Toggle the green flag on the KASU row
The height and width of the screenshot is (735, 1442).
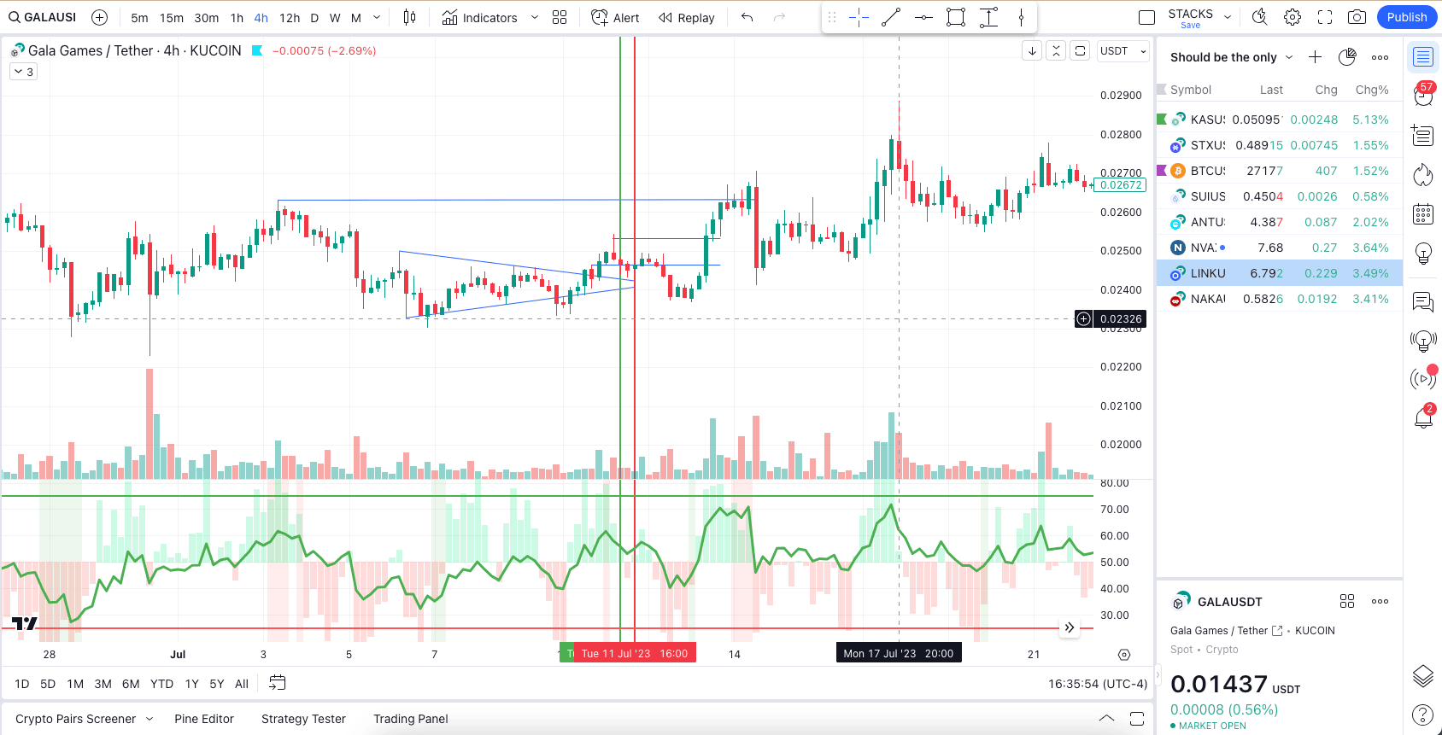(x=1162, y=120)
